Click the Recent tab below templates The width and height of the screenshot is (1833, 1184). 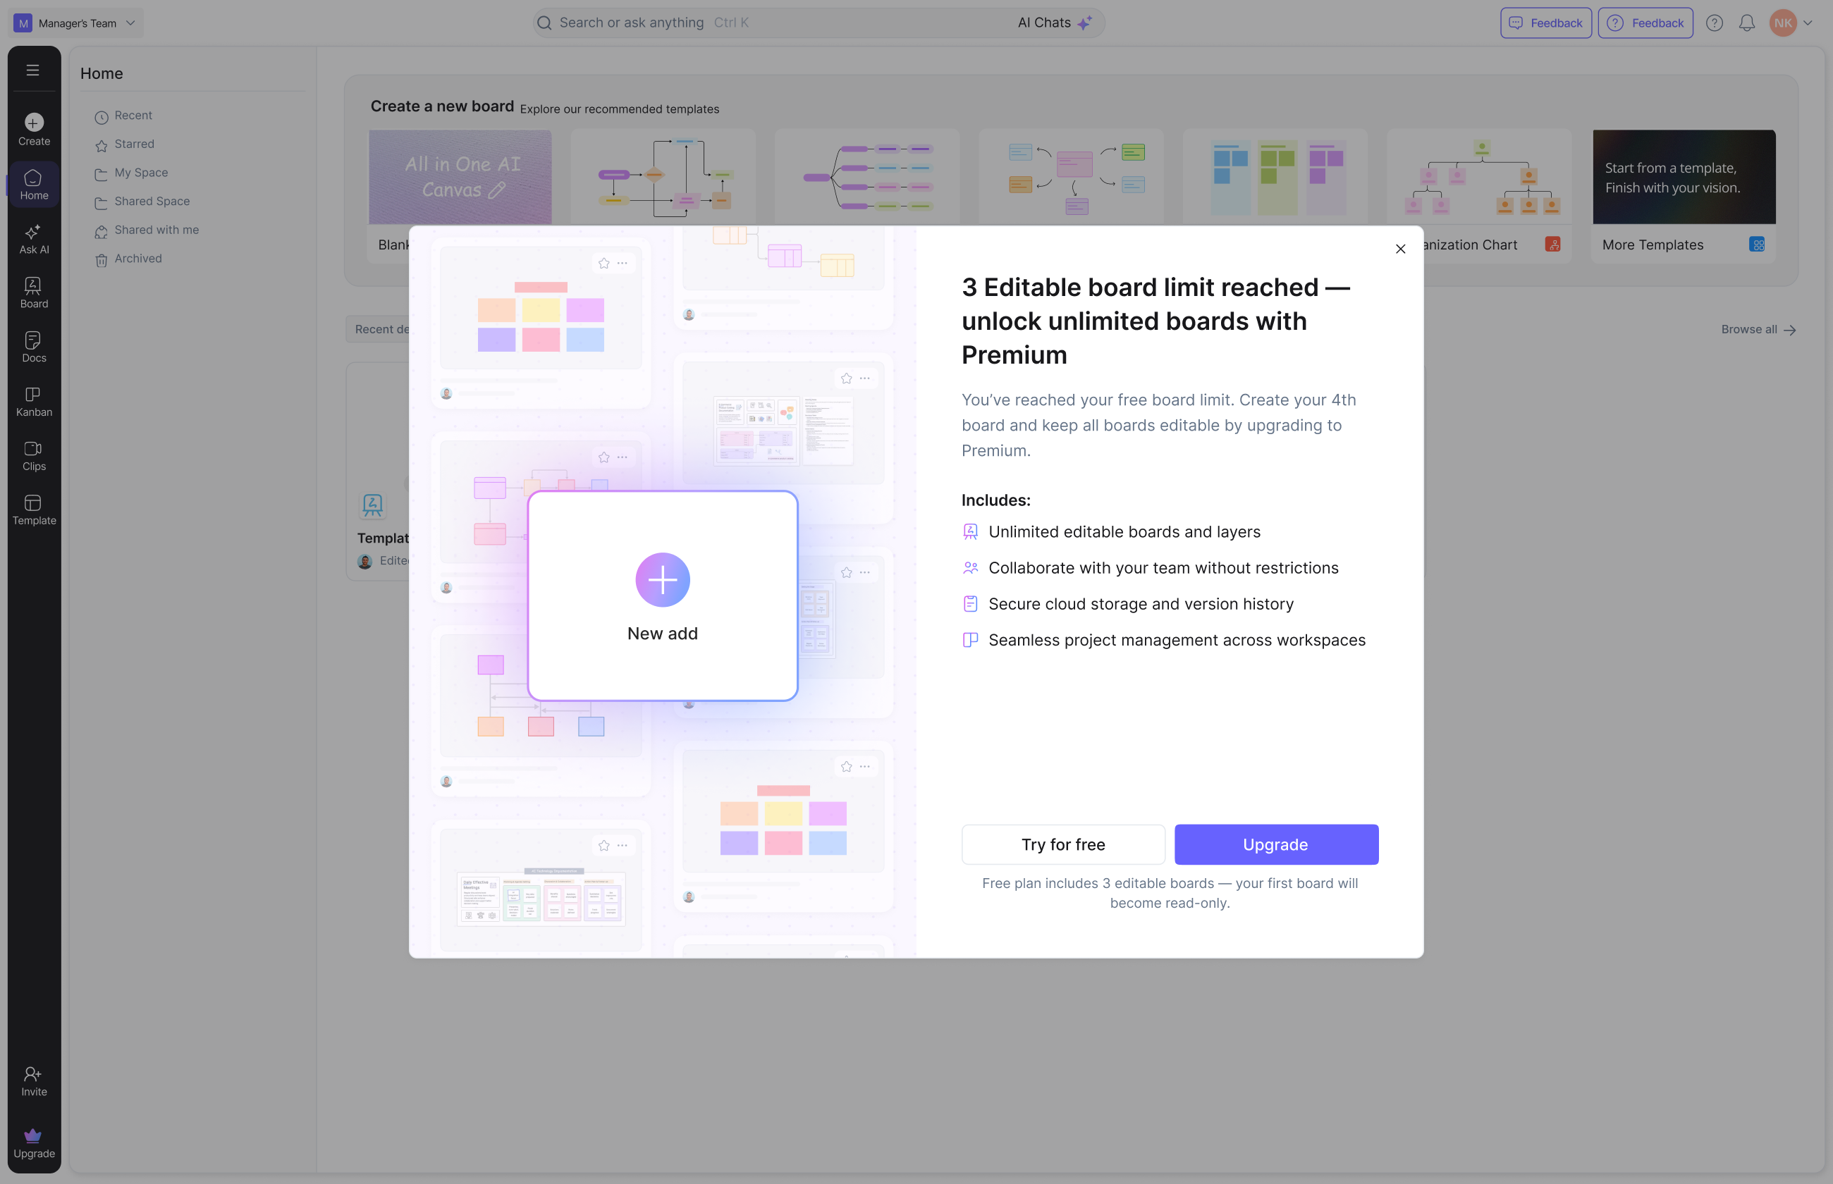379,329
